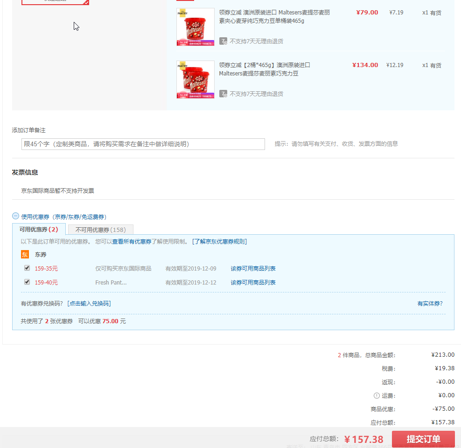Click the ¥12.19 tax value for second product

pos(395,65)
